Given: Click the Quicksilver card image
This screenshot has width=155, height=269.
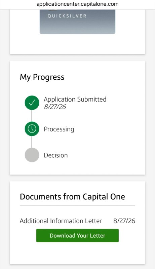Looking at the screenshot, I should [77, 22].
